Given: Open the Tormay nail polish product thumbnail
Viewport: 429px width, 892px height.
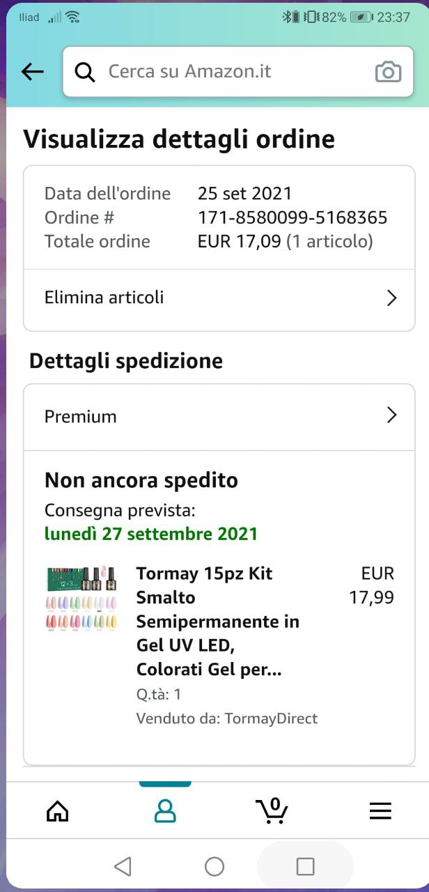Looking at the screenshot, I should pyautogui.click(x=82, y=599).
